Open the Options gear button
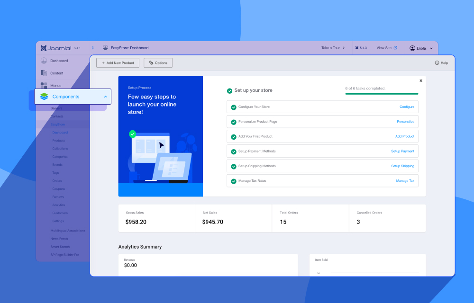Screen dimensions: 474x303 click(x=158, y=63)
